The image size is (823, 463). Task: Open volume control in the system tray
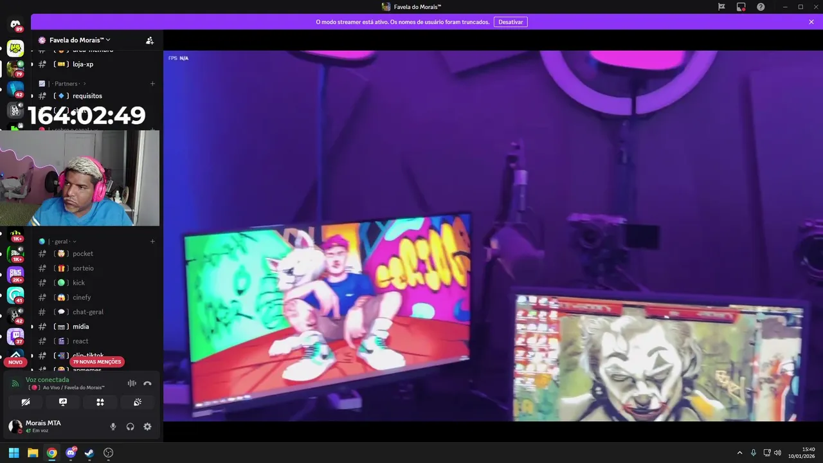[x=778, y=453]
